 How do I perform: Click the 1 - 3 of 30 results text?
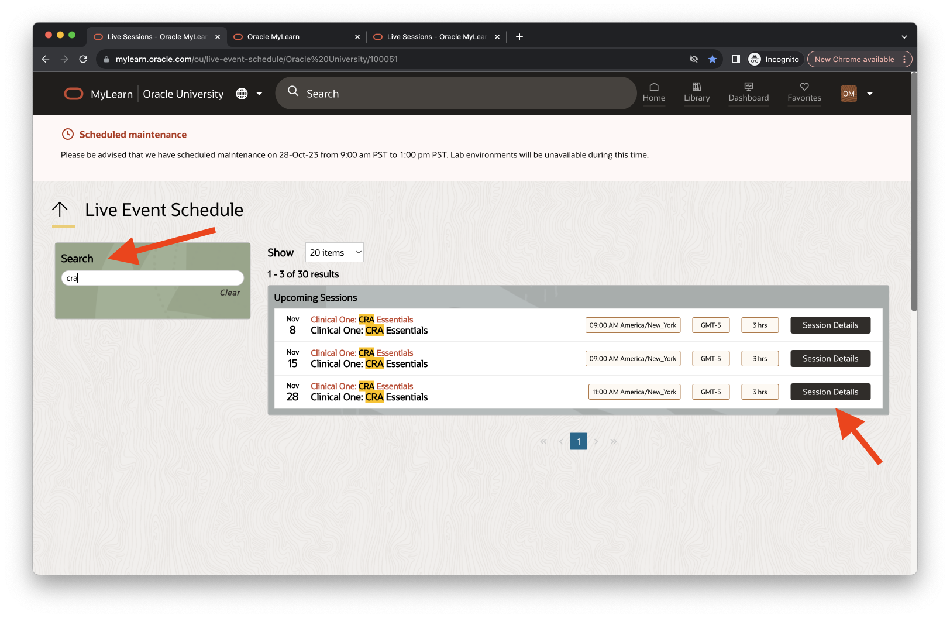coord(303,274)
